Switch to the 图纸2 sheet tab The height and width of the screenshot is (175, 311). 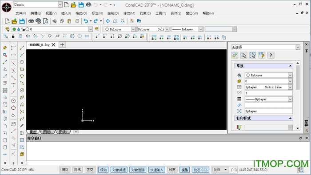(x=63, y=132)
